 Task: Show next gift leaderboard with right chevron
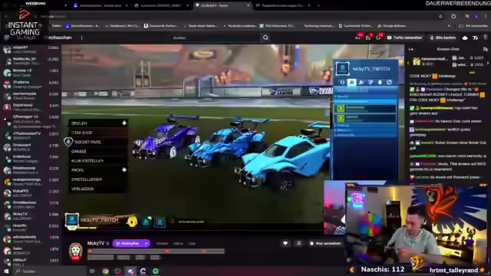488,63
